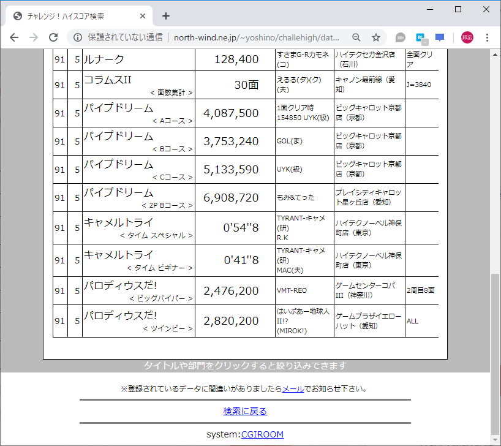This screenshot has height=446, width=501.
Task: Click location ハイテクセガ金沢店（石川）
Action: tap(365, 59)
